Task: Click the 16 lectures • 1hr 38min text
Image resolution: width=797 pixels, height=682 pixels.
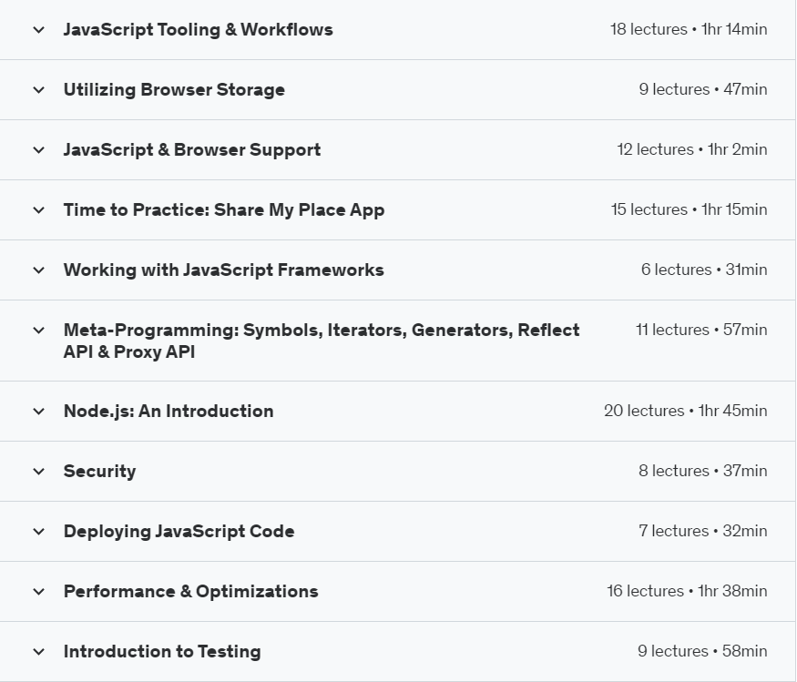Action: click(687, 592)
